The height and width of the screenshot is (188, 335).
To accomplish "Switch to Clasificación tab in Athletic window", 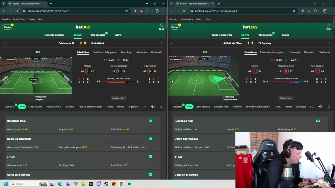I will (324, 52).
